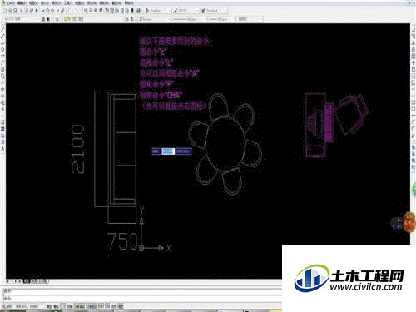Select the Multiline Text 'A' tool
This screenshot has height=312, width=416.
point(2,149)
